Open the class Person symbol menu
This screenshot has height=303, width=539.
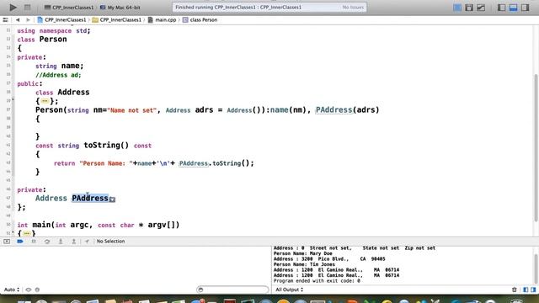pos(200,20)
